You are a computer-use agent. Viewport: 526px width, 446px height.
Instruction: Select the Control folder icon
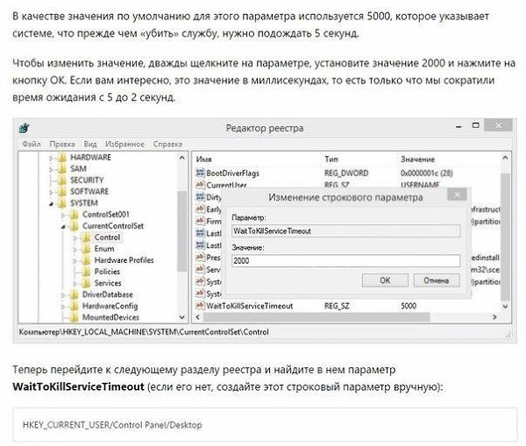click(x=85, y=237)
